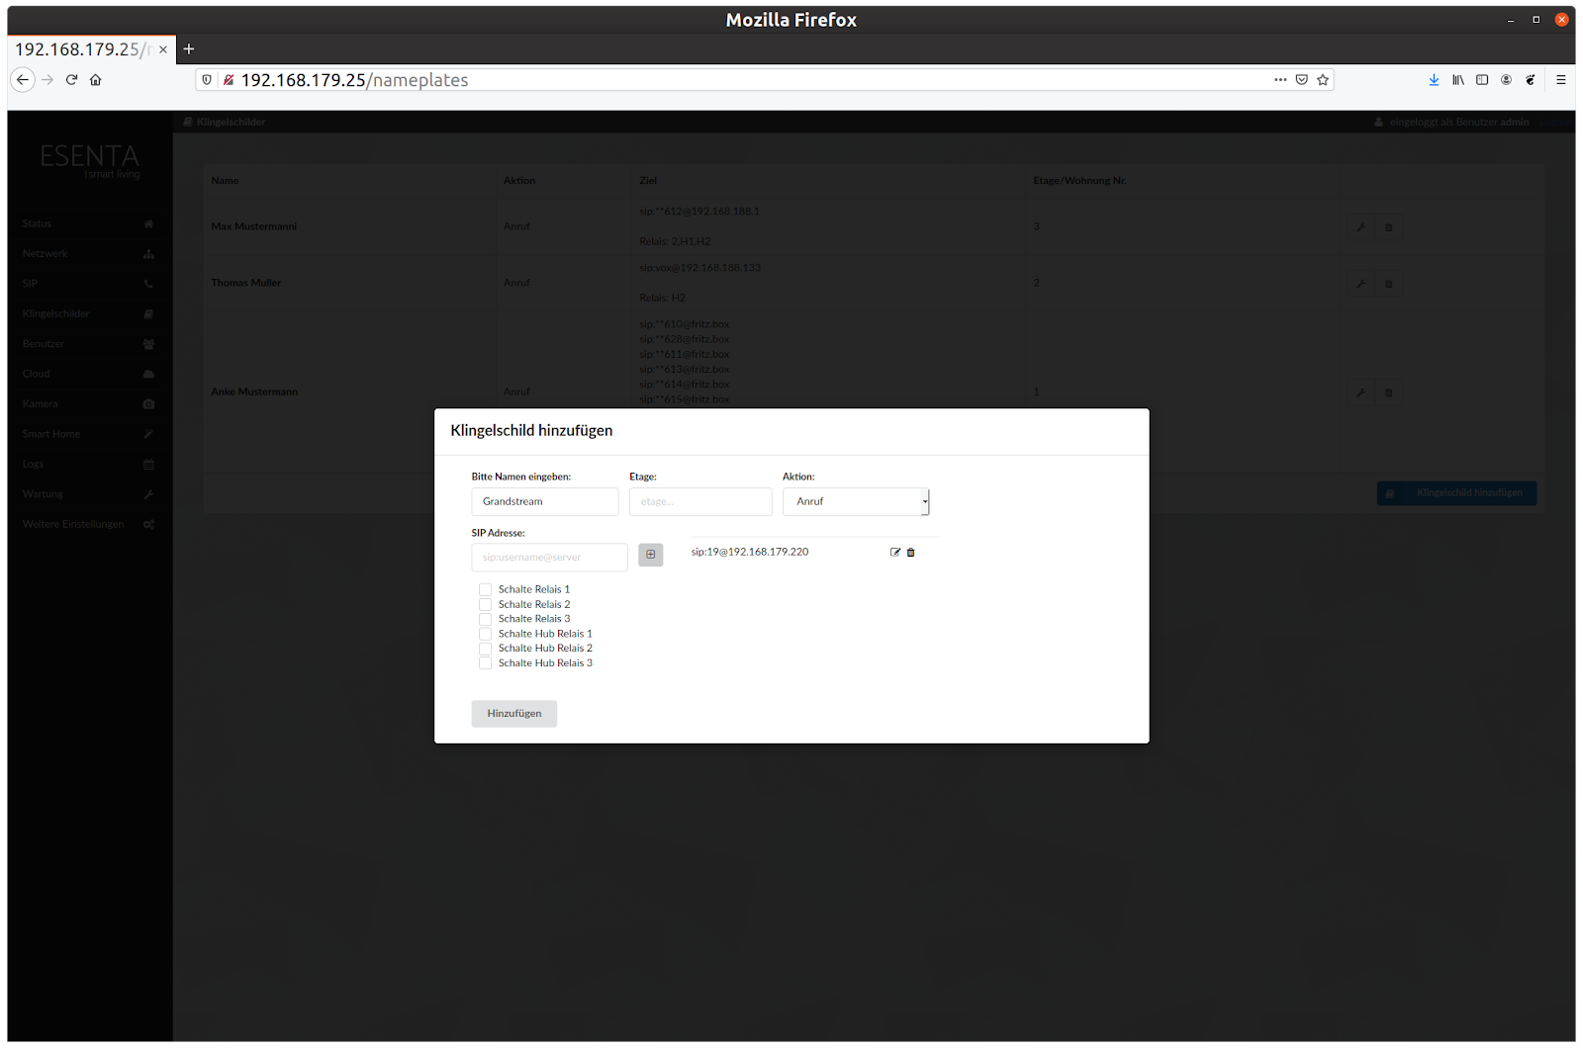This screenshot has height=1049, width=1583.
Task: Toggle the Firefox sidebar view
Action: coord(1482,80)
